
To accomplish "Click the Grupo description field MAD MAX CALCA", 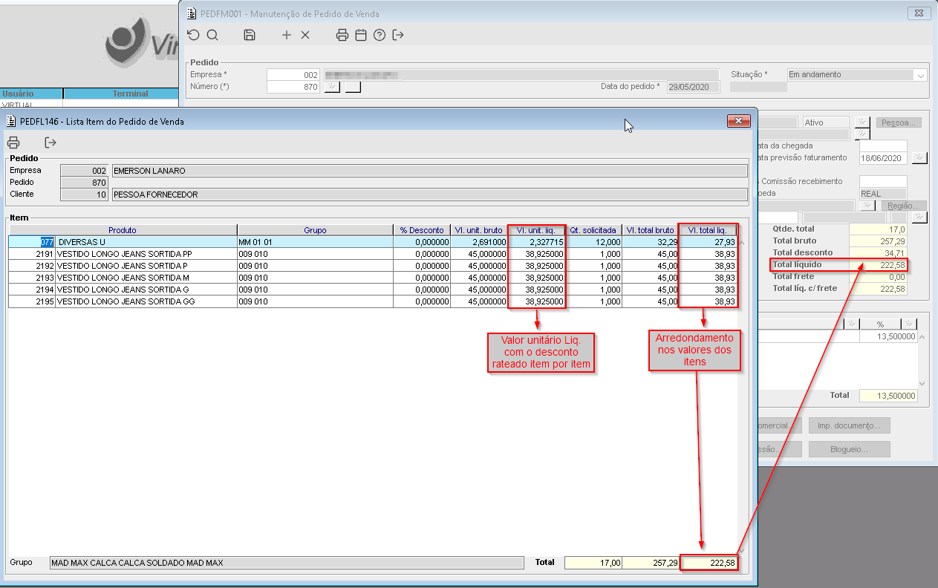I will [x=286, y=563].
